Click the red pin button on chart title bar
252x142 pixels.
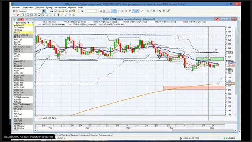click(217, 19)
